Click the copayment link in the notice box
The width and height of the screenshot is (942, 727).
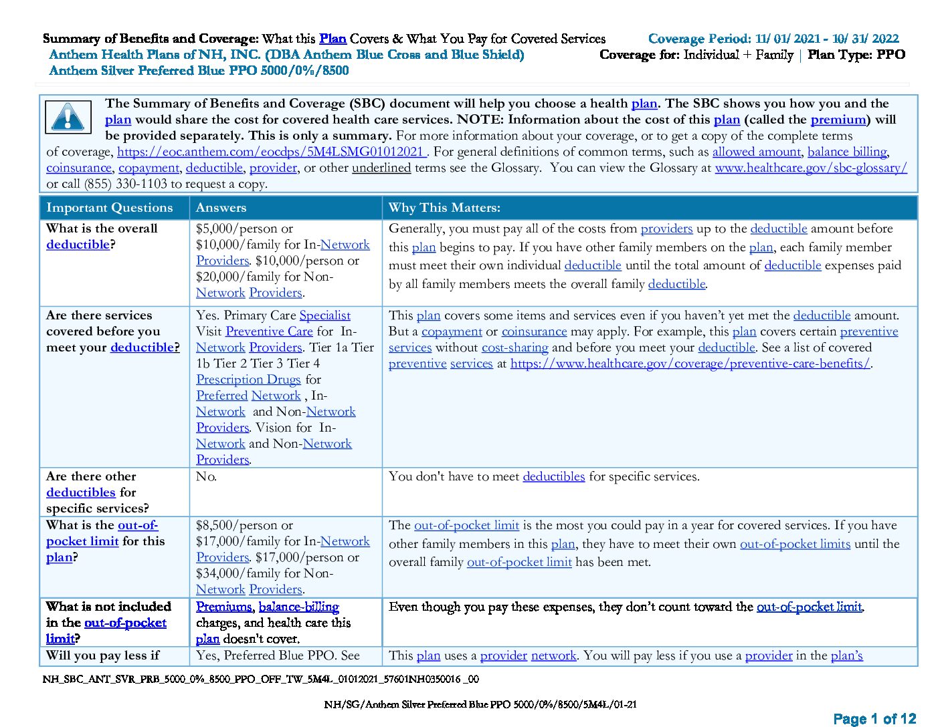tap(149, 168)
